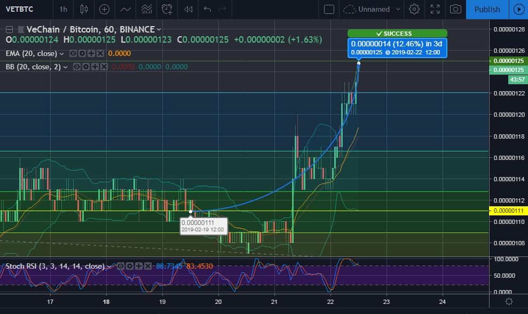Click the compare or add symbol icon

105,9
